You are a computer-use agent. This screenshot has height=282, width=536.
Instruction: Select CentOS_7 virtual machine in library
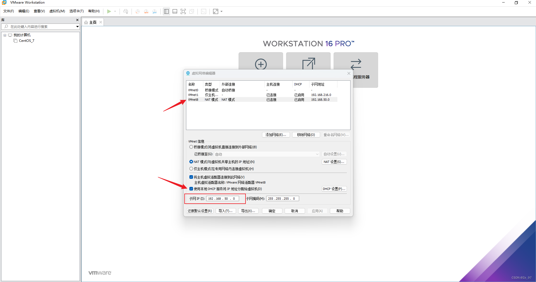coord(27,41)
